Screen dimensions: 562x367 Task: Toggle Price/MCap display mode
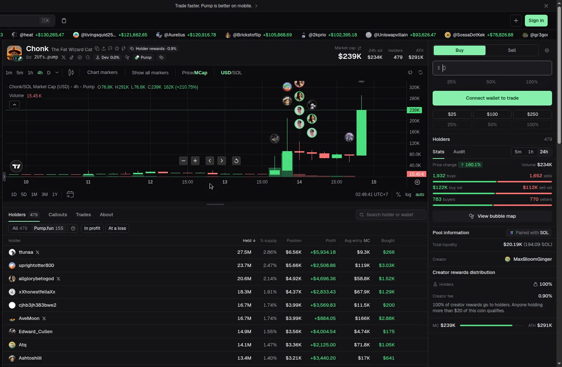[194, 73]
